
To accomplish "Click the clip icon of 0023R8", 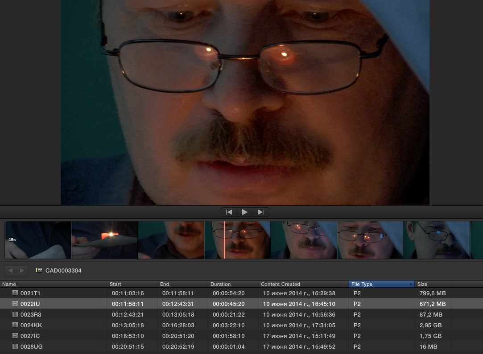I will tap(15, 314).
